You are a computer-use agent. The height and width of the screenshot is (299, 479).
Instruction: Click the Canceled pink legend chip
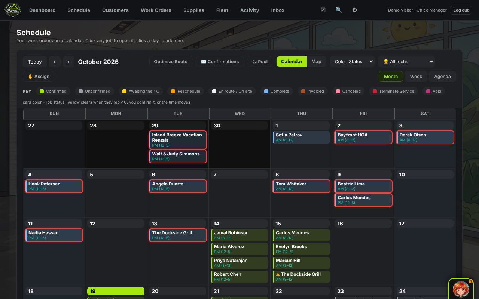(348, 91)
